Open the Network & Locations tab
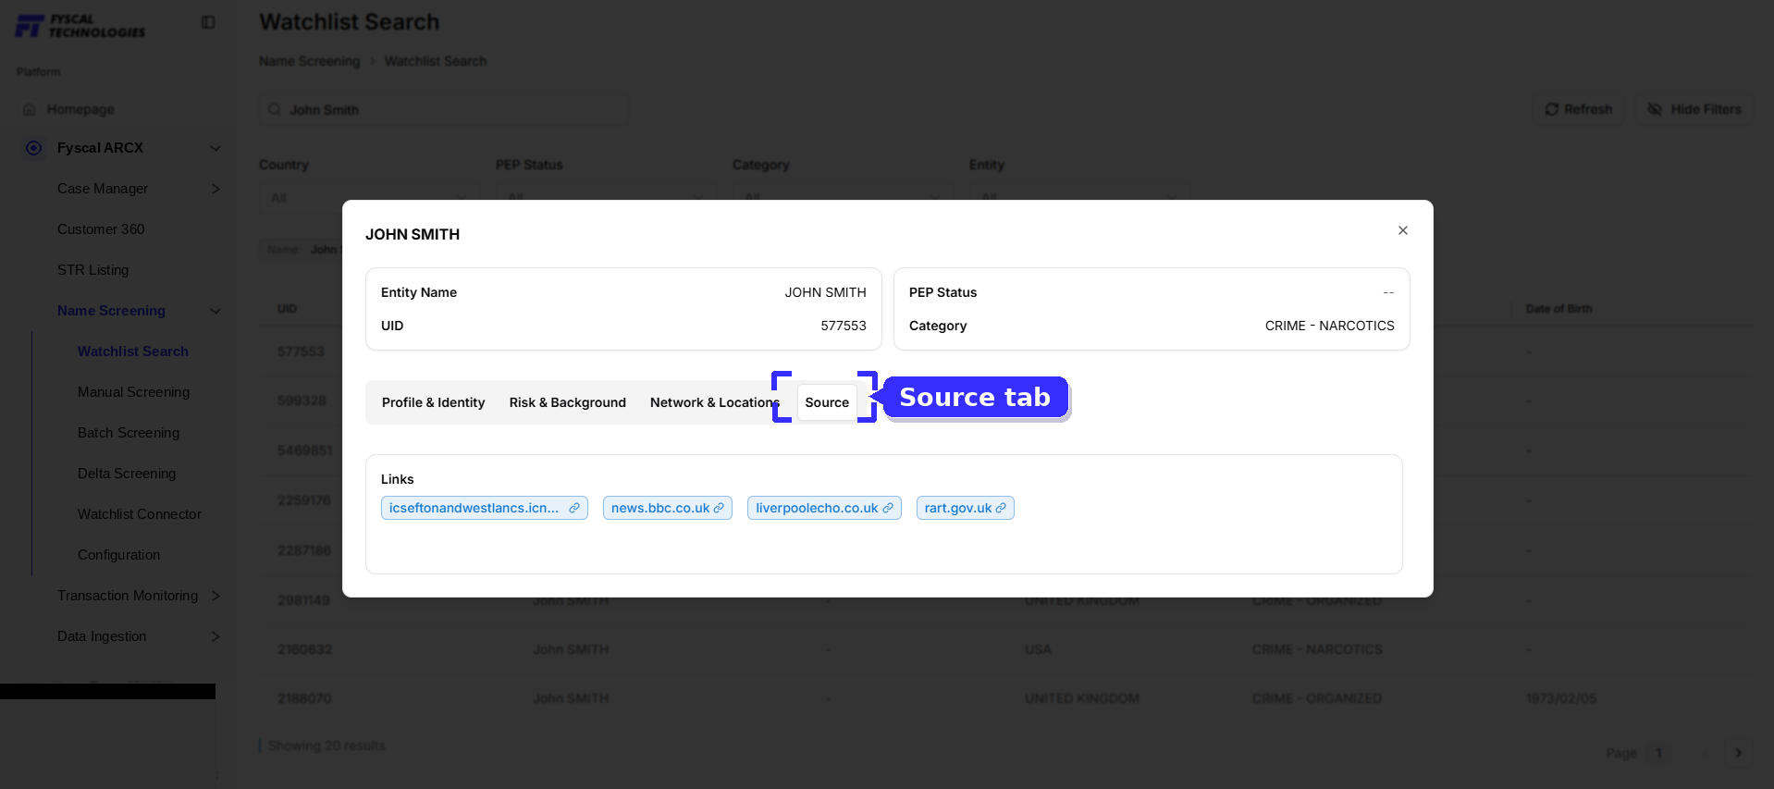 click(x=714, y=402)
